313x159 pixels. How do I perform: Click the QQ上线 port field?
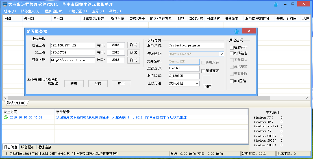[x=116, y=52]
